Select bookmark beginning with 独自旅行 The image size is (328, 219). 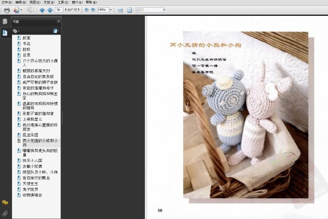point(36,178)
